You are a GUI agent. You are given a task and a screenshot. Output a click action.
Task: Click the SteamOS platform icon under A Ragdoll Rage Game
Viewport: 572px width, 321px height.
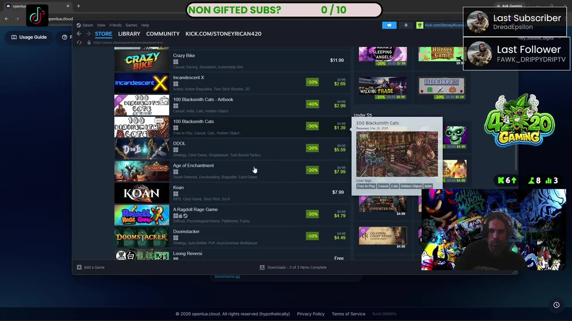[185, 216]
